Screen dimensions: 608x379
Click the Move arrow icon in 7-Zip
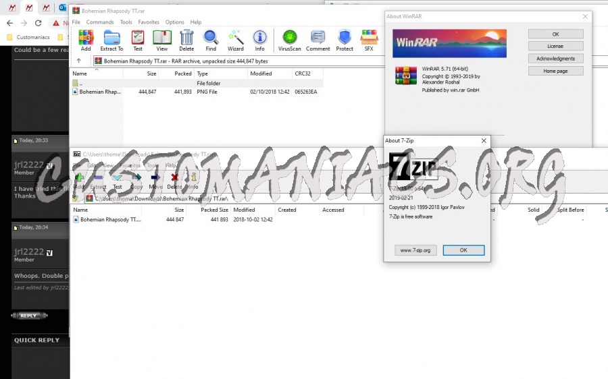[x=156, y=181]
